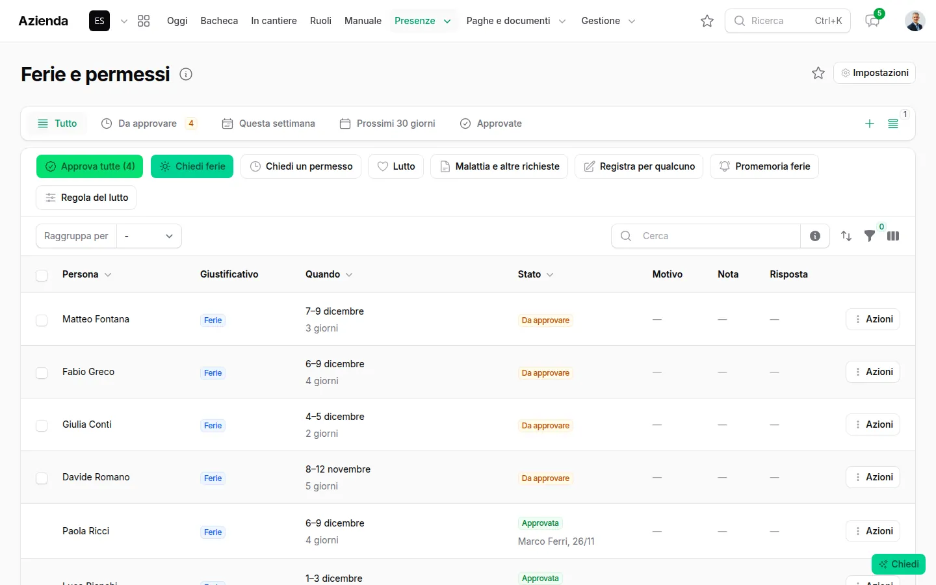Click the ES company badge
This screenshot has height=585, width=936.
click(x=99, y=21)
